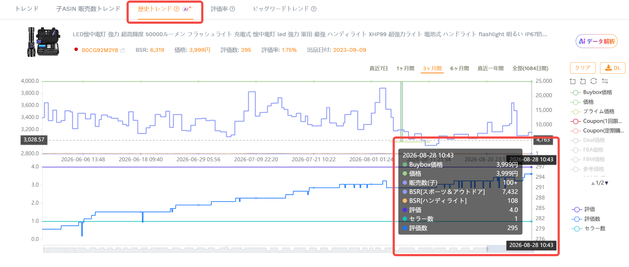Screen dimensions: 629x267
Task: Go to previous legend page arrow
Action: [593, 183]
